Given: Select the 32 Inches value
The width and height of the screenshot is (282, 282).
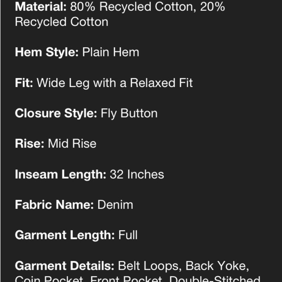Looking at the screenshot, I should (137, 174).
